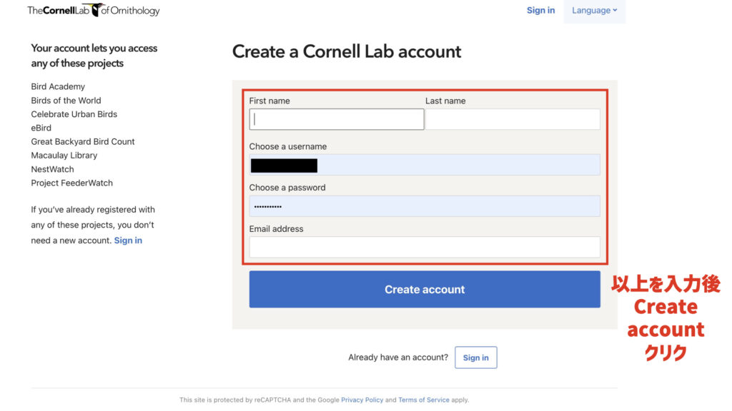Viewport: 732px width, 411px height.
Task: Click the eBird project entry
Action: pyautogui.click(x=41, y=128)
